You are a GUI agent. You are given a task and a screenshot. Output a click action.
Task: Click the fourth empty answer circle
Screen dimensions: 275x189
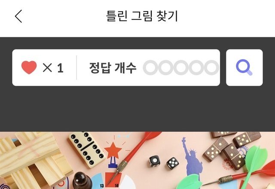point(196,67)
